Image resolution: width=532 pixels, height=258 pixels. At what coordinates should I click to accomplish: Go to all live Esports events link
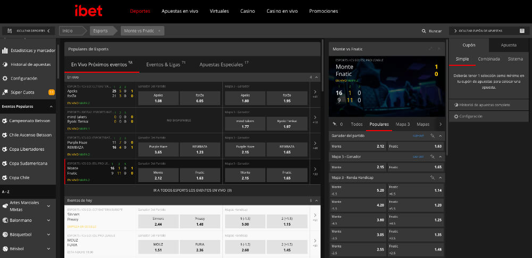193,191
